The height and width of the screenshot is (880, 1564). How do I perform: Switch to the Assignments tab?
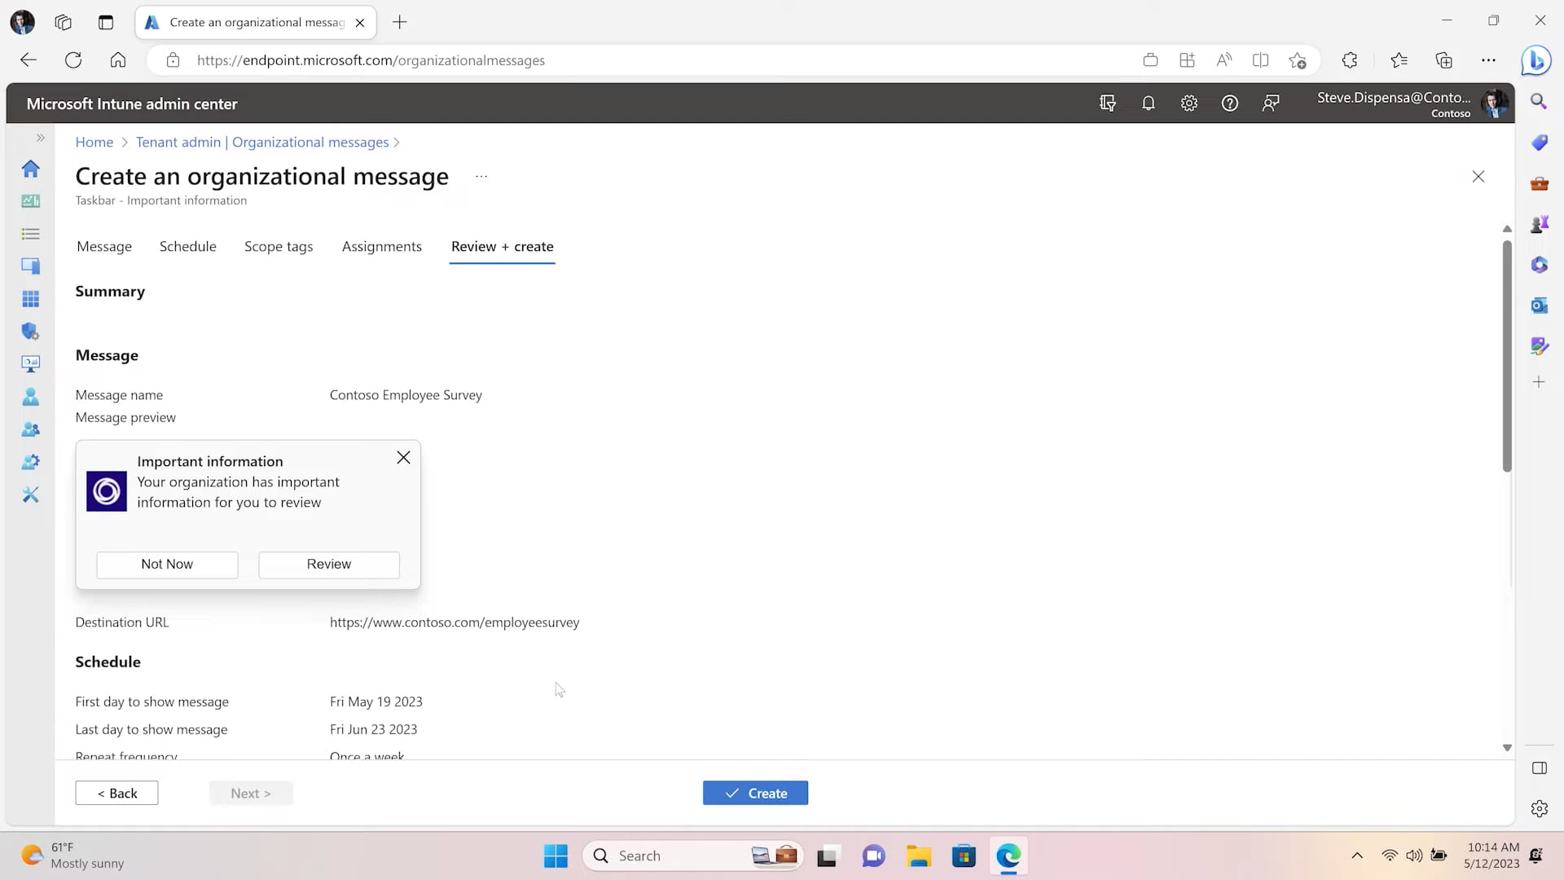[381, 246]
